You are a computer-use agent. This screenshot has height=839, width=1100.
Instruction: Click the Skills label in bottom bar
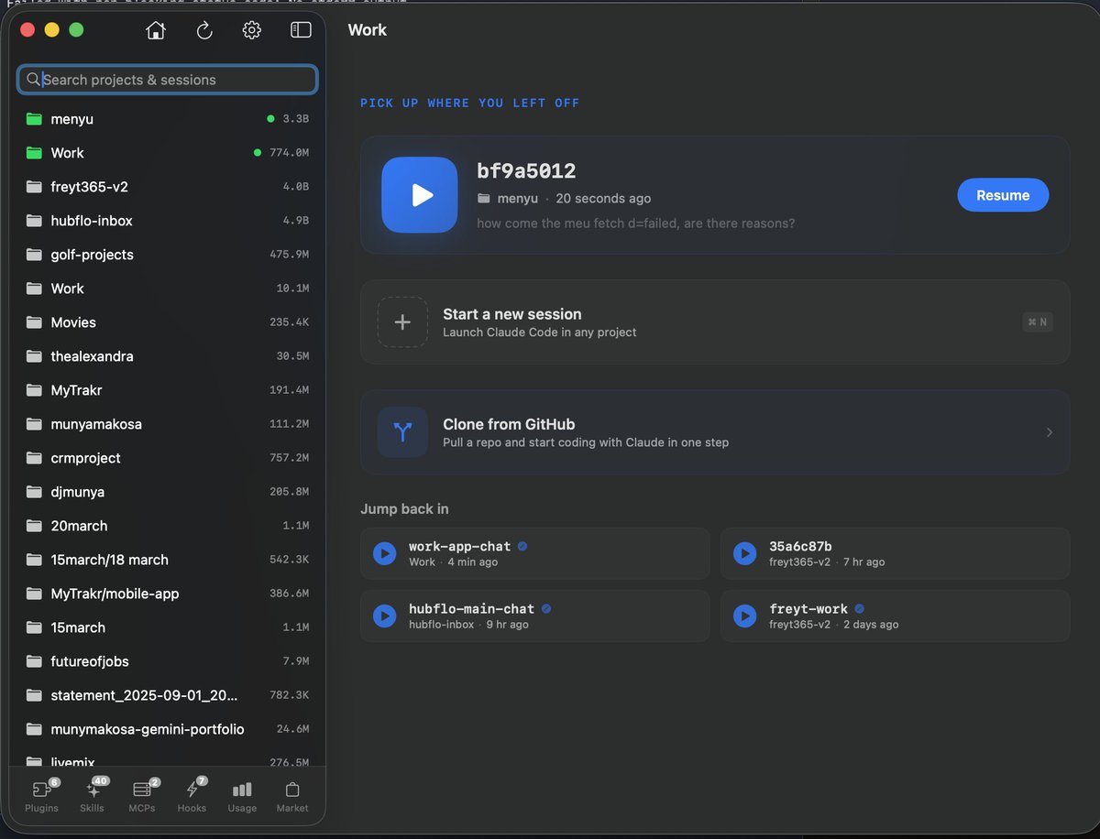pyautogui.click(x=92, y=808)
